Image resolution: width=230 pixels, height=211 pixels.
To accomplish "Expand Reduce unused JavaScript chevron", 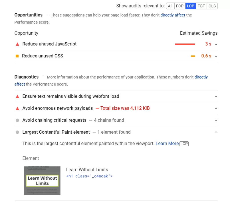I will click(216, 44).
